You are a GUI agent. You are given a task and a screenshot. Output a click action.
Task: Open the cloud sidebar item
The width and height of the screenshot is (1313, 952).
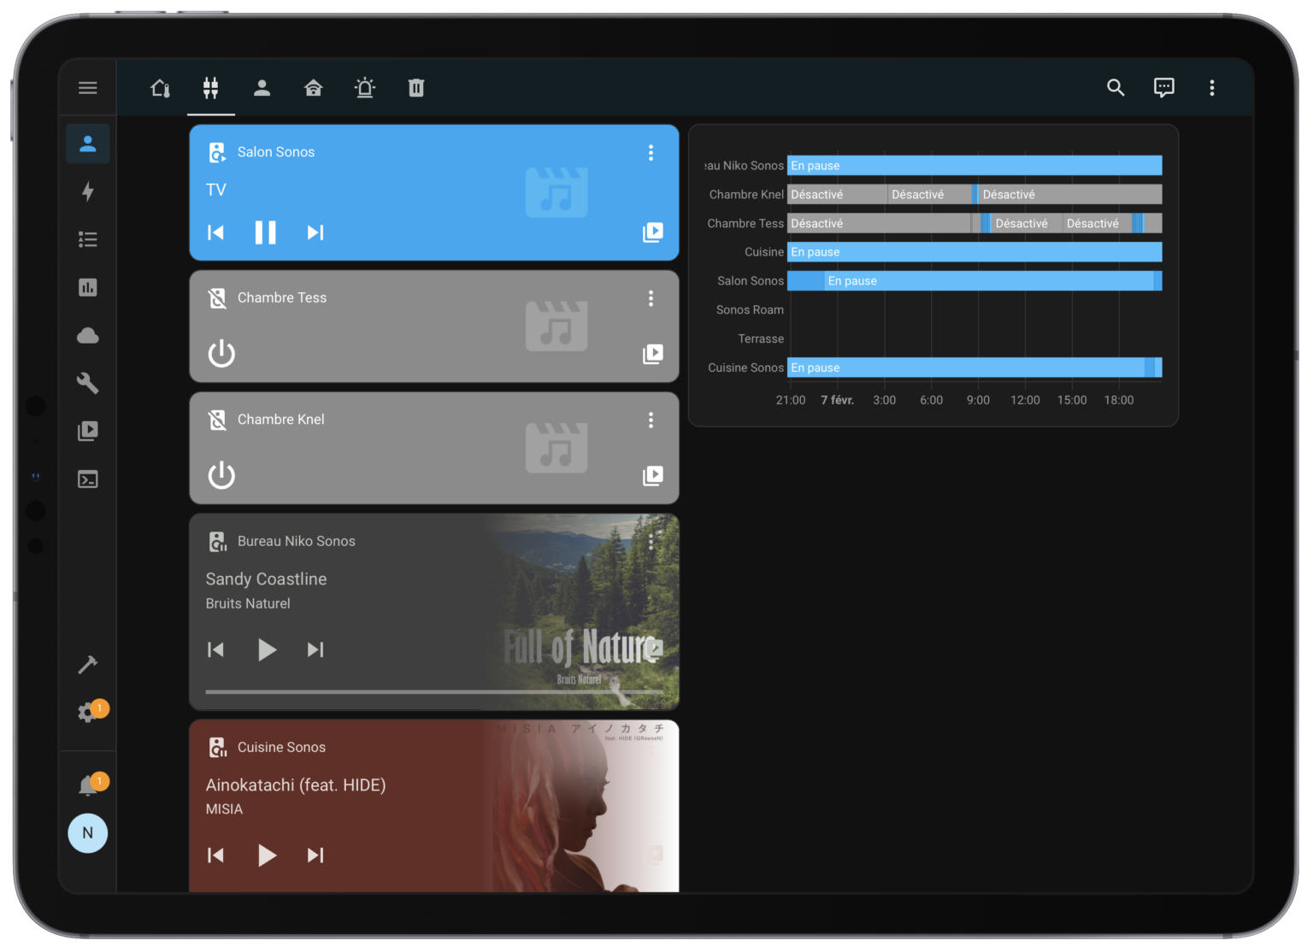(x=87, y=335)
